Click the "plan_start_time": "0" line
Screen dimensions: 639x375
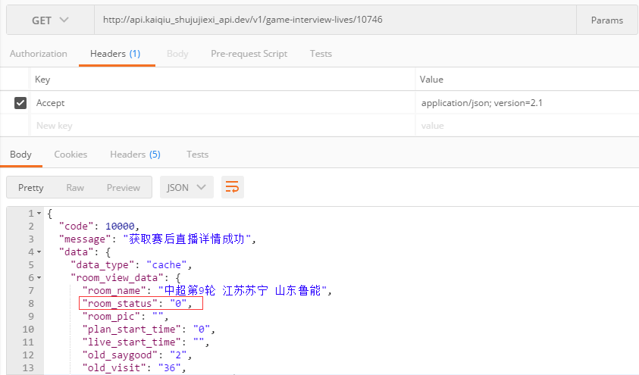click(149, 330)
